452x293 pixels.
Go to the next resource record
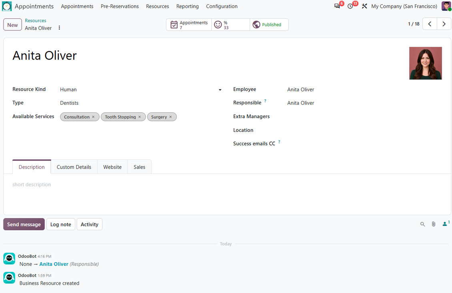(444, 24)
